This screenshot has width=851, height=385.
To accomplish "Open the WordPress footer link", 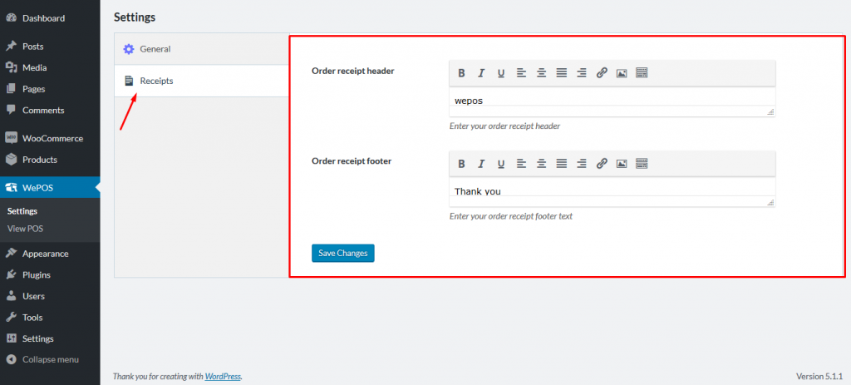I will 223,376.
